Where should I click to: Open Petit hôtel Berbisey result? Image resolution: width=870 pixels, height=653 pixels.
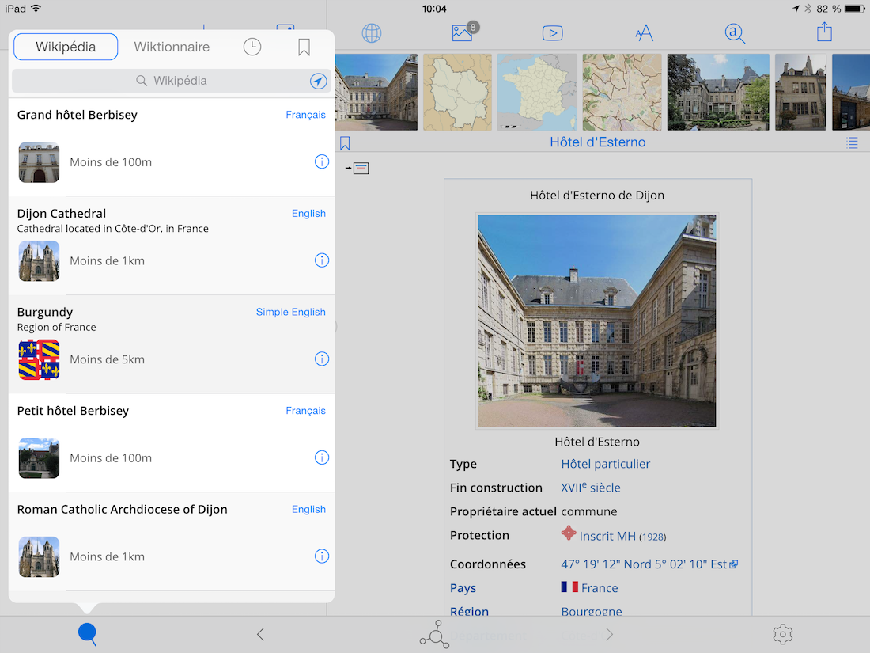click(172, 443)
